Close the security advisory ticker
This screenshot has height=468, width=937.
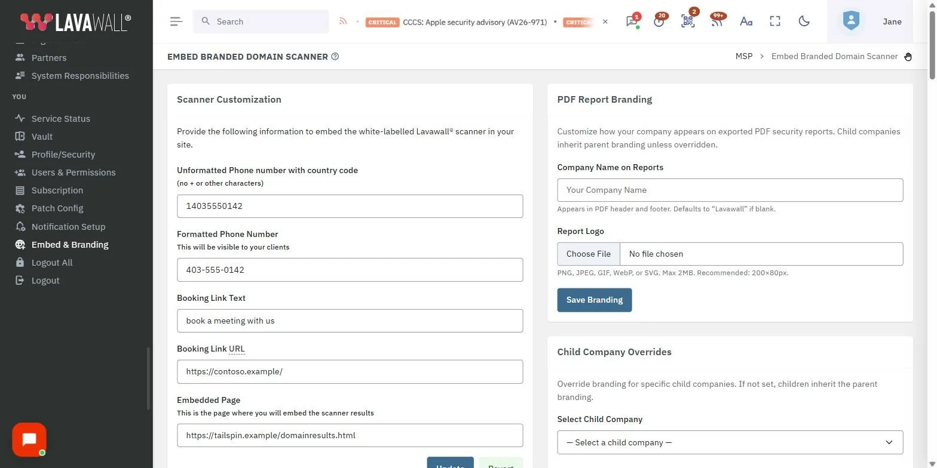(605, 21)
